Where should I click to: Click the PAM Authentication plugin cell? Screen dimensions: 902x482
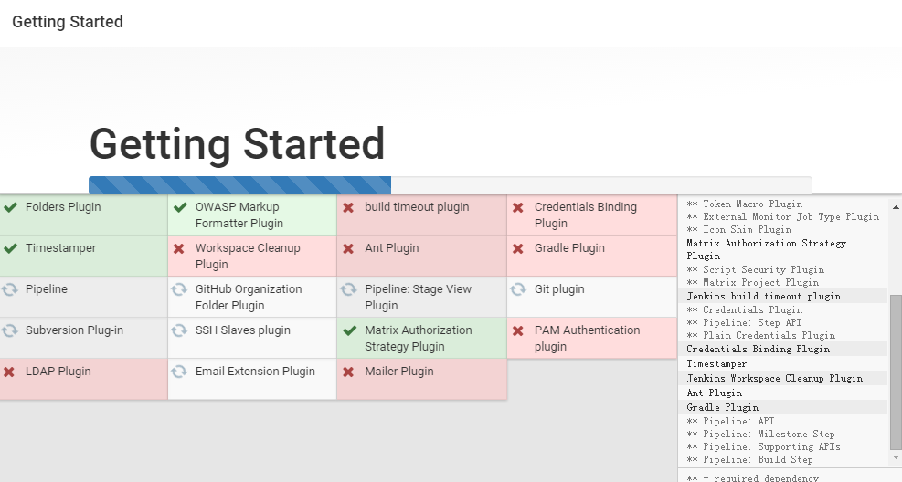click(x=591, y=339)
